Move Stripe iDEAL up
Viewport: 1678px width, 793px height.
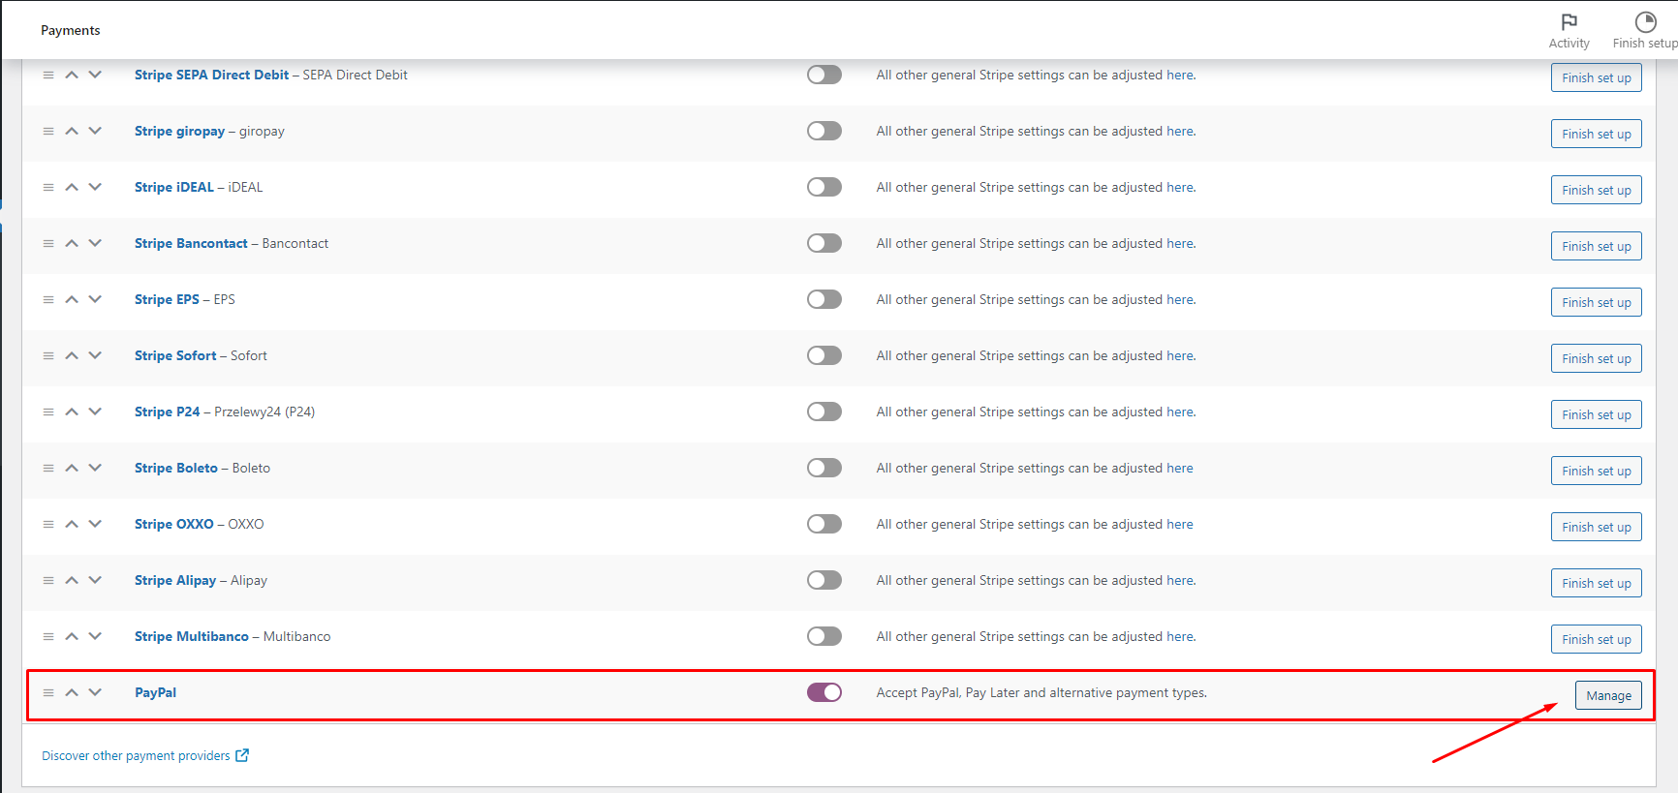[72, 187]
